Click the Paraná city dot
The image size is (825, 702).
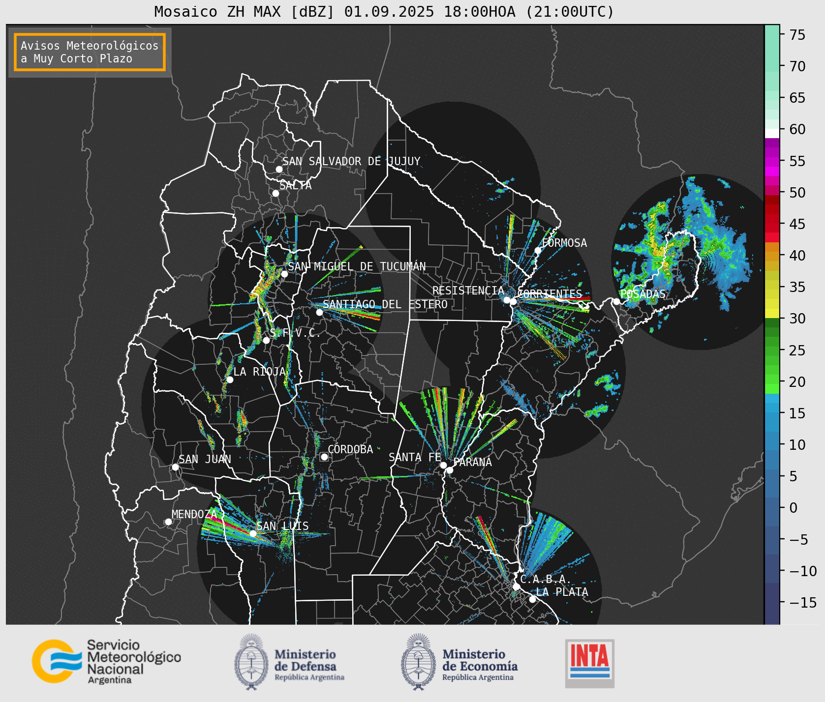[450, 470]
